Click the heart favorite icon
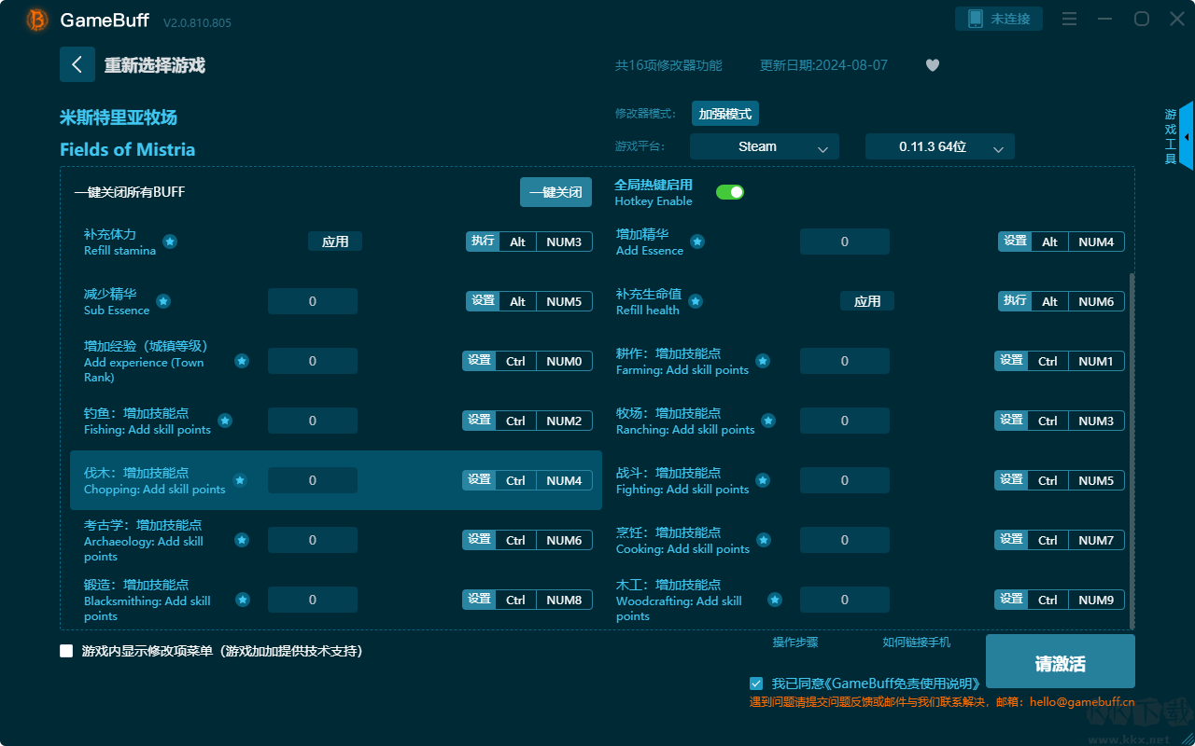Screen dimensions: 1195x746 click(933, 65)
